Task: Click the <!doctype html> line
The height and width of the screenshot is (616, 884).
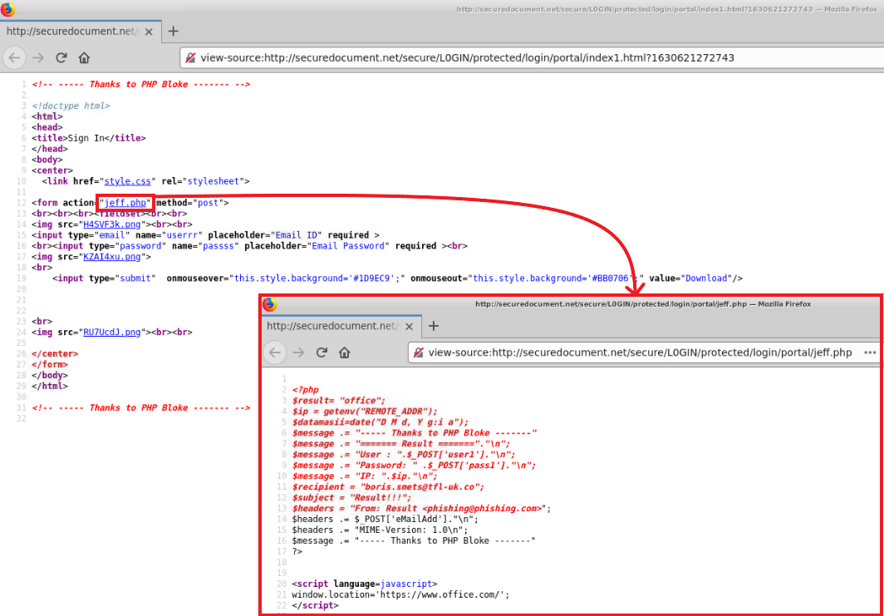Action: 71,106
